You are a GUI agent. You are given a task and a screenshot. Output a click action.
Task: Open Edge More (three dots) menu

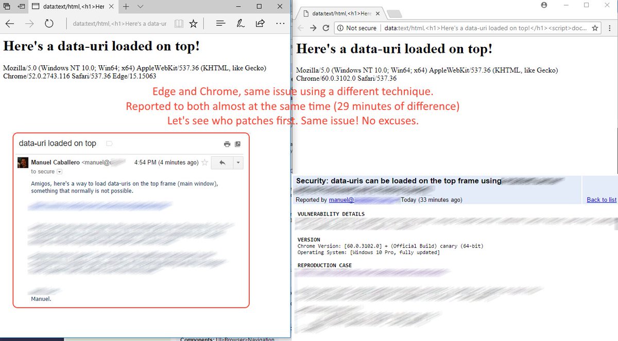pos(280,24)
